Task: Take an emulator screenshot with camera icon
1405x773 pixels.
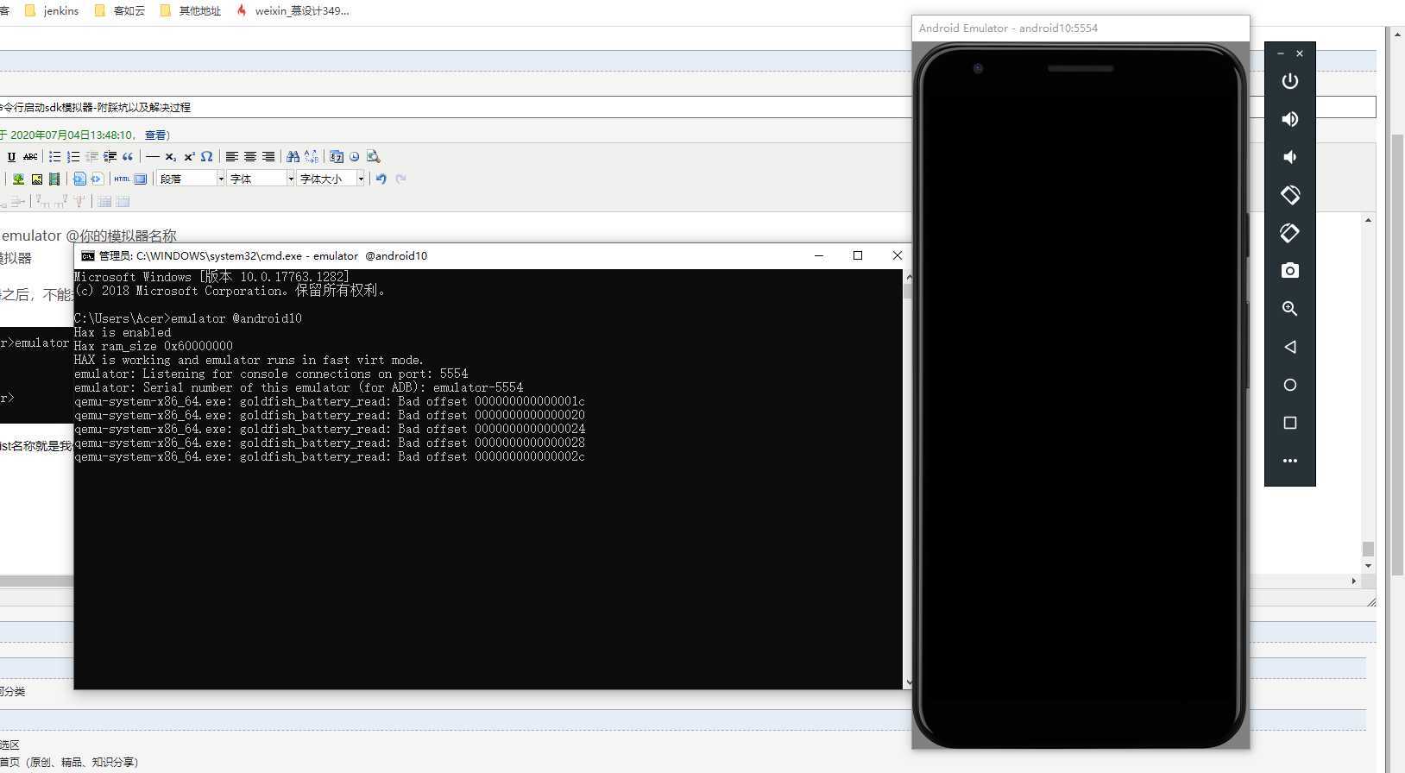Action: click(x=1289, y=271)
